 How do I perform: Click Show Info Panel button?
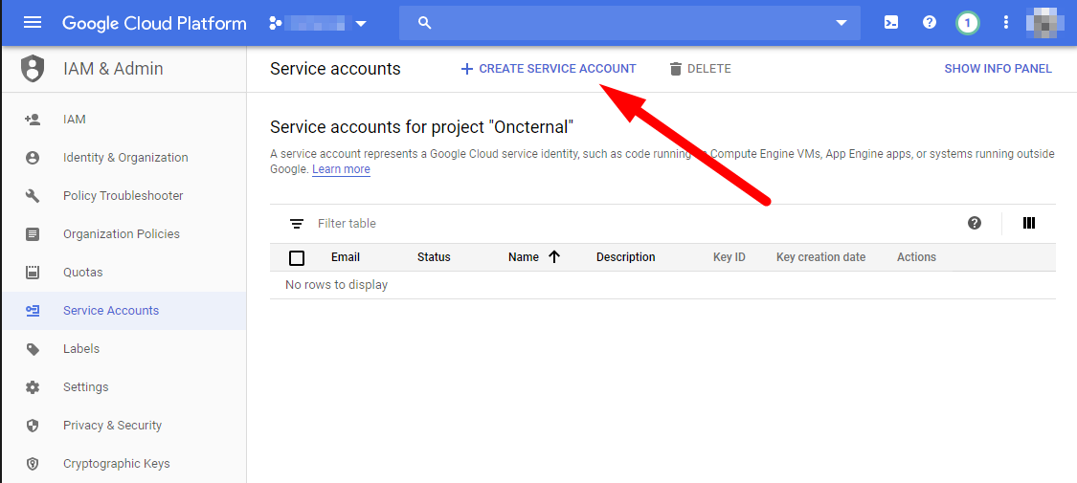tap(998, 69)
